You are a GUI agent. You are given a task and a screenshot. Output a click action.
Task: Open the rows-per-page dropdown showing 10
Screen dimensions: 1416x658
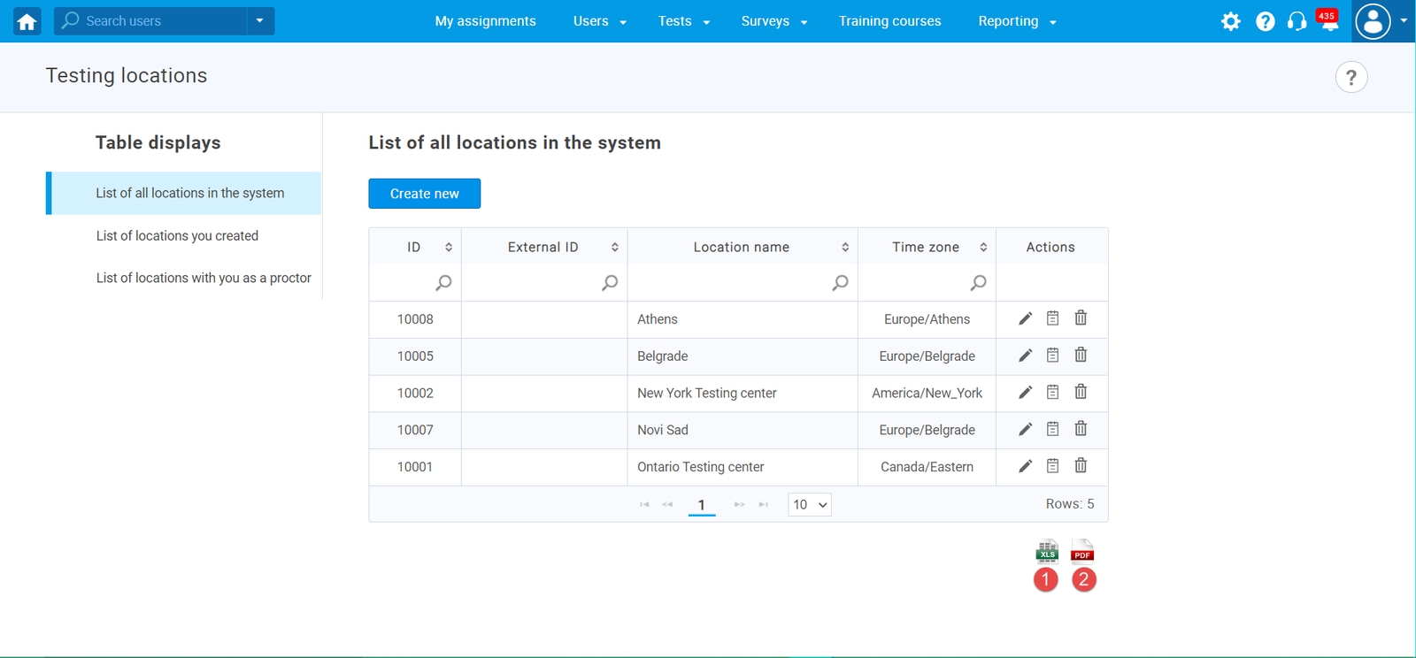pyautogui.click(x=809, y=505)
